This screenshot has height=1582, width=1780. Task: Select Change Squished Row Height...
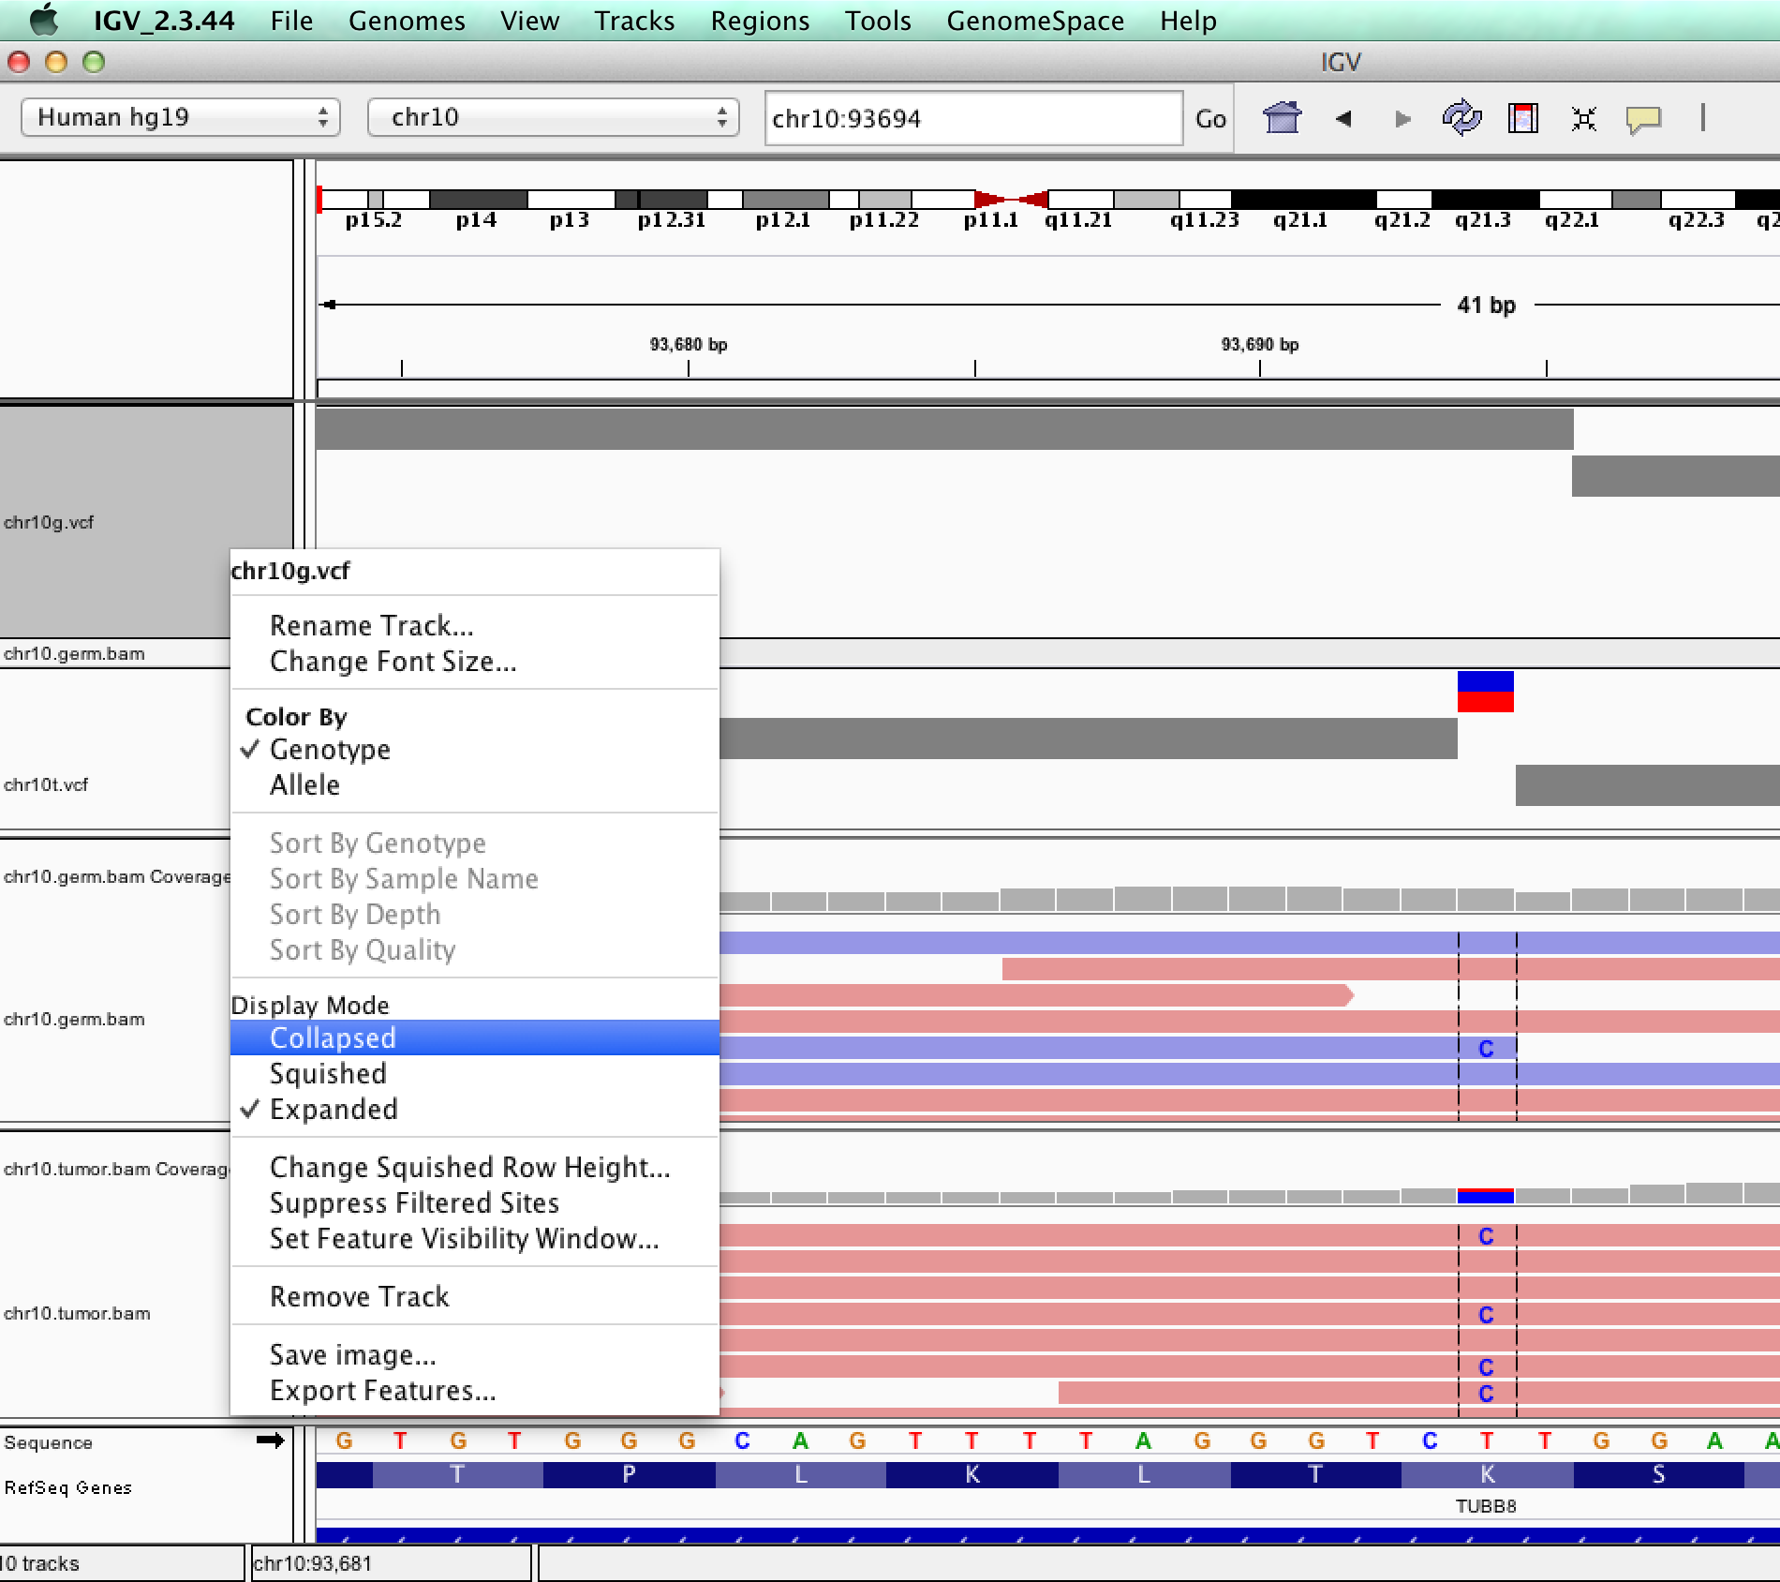[x=475, y=1167]
